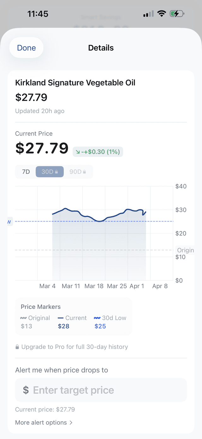The height and width of the screenshot is (439, 202).
Task: Tap the charging battery indicator
Action: (x=177, y=14)
